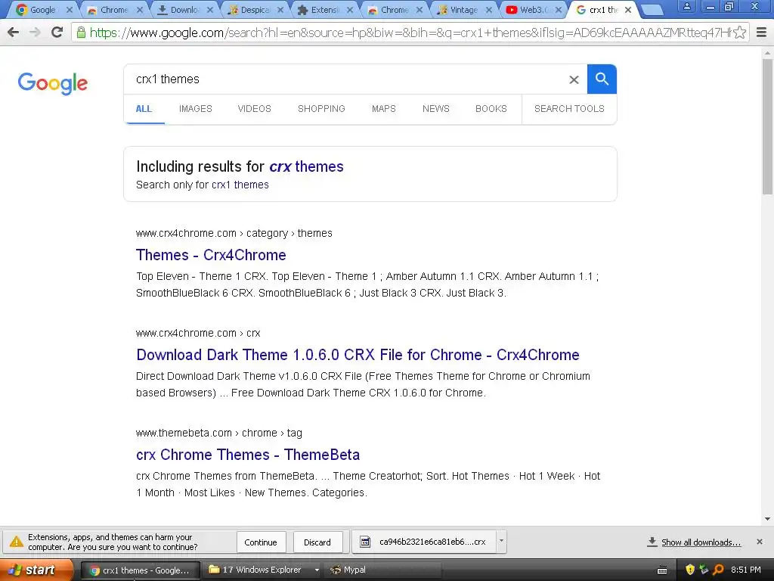Image resolution: width=774 pixels, height=581 pixels.
Task: Click the 8:51 PM taskbar clock
Action: click(746, 570)
